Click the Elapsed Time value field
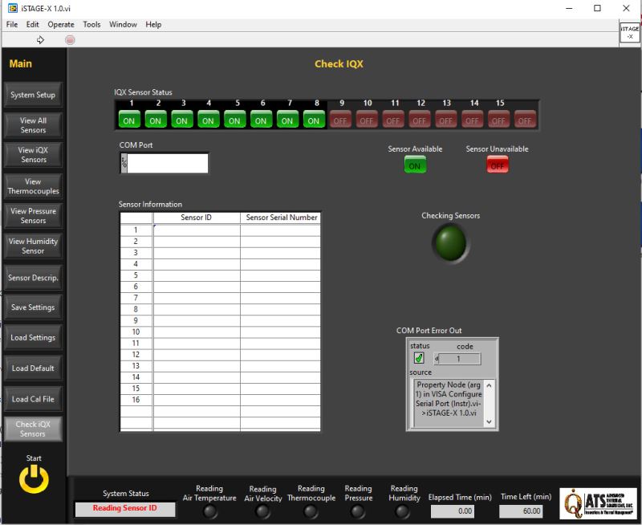642x525 pixels. coord(453,511)
